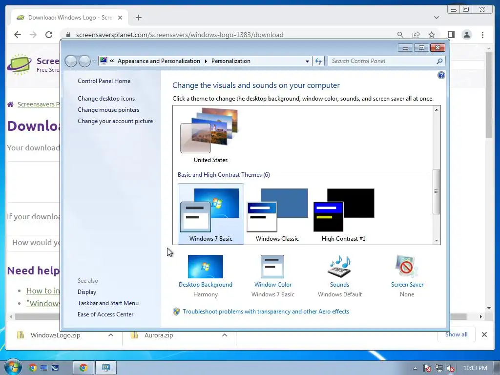Open the Chrome three-dot menu
500x375 pixels.
point(482,35)
